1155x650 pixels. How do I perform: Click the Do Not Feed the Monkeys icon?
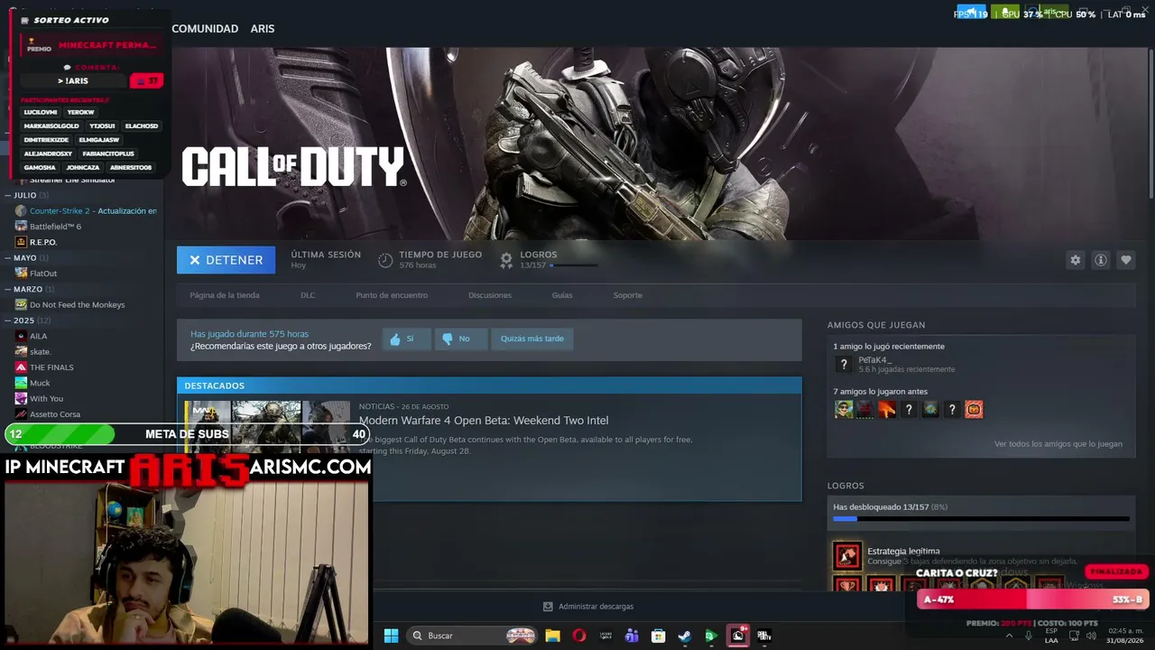point(21,305)
